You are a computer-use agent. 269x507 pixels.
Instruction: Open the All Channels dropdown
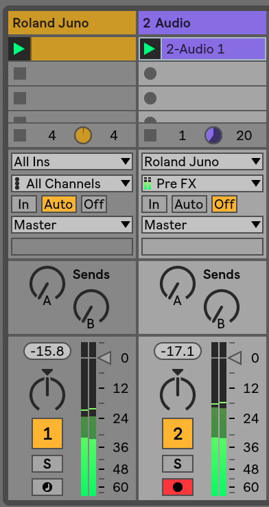[x=72, y=183]
